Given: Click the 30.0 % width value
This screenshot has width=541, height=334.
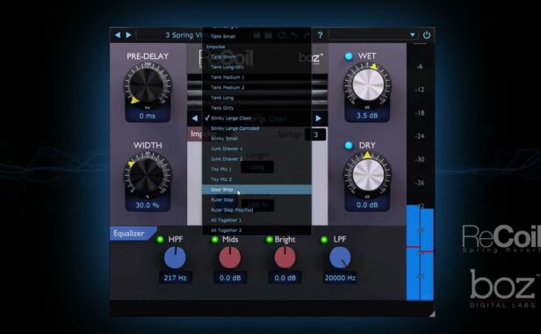Looking at the screenshot, I should (x=148, y=205).
